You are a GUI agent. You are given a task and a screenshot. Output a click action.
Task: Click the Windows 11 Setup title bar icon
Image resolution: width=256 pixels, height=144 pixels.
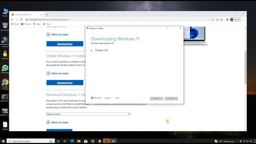pos(88,28)
